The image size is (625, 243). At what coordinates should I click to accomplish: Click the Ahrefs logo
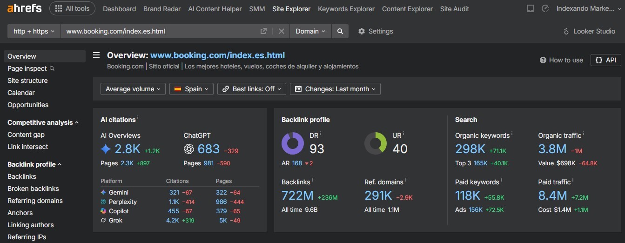click(x=24, y=8)
